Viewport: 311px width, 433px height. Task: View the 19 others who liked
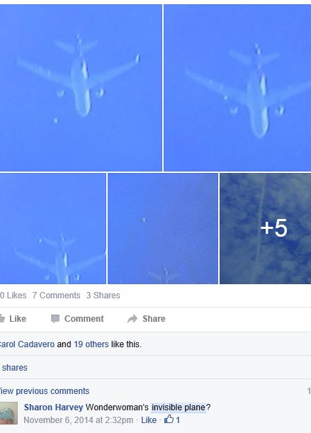pyautogui.click(x=91, y=344)
